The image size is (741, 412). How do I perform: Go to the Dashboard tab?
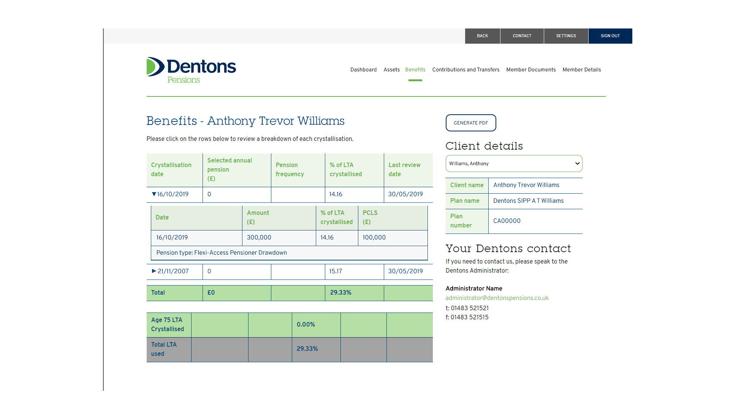coord(363,69)
